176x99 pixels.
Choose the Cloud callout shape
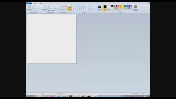click(x=86, y=10)
